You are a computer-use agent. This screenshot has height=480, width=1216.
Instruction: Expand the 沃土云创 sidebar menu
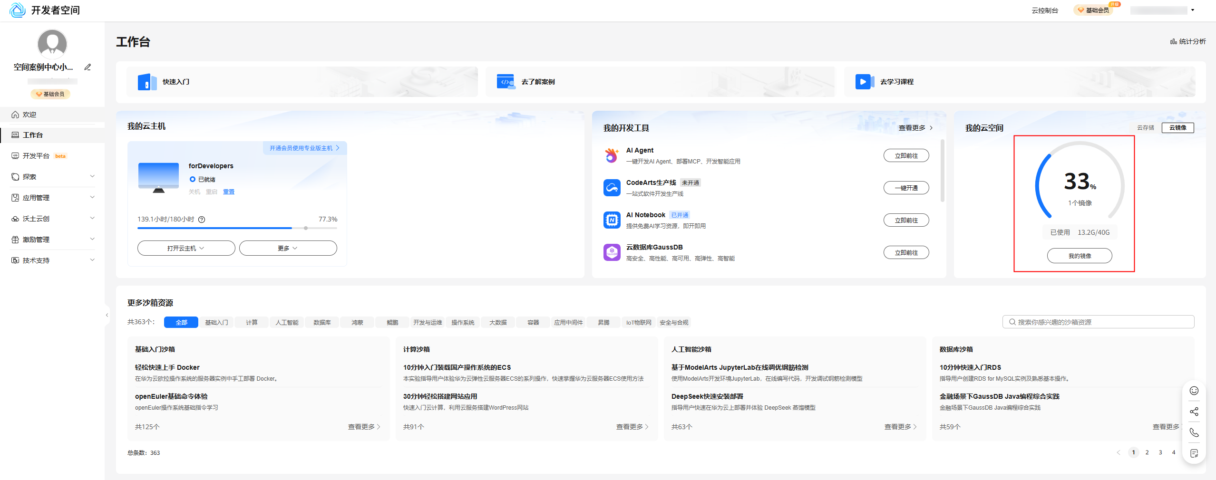click(52, 219)
